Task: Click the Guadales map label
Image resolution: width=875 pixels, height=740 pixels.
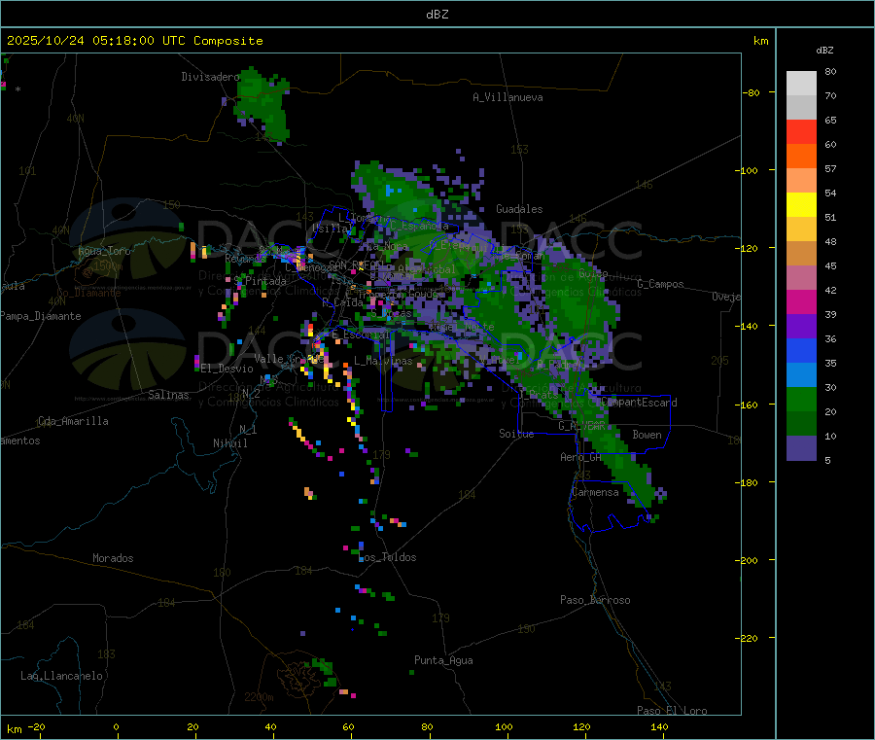Action: [519, 209]
